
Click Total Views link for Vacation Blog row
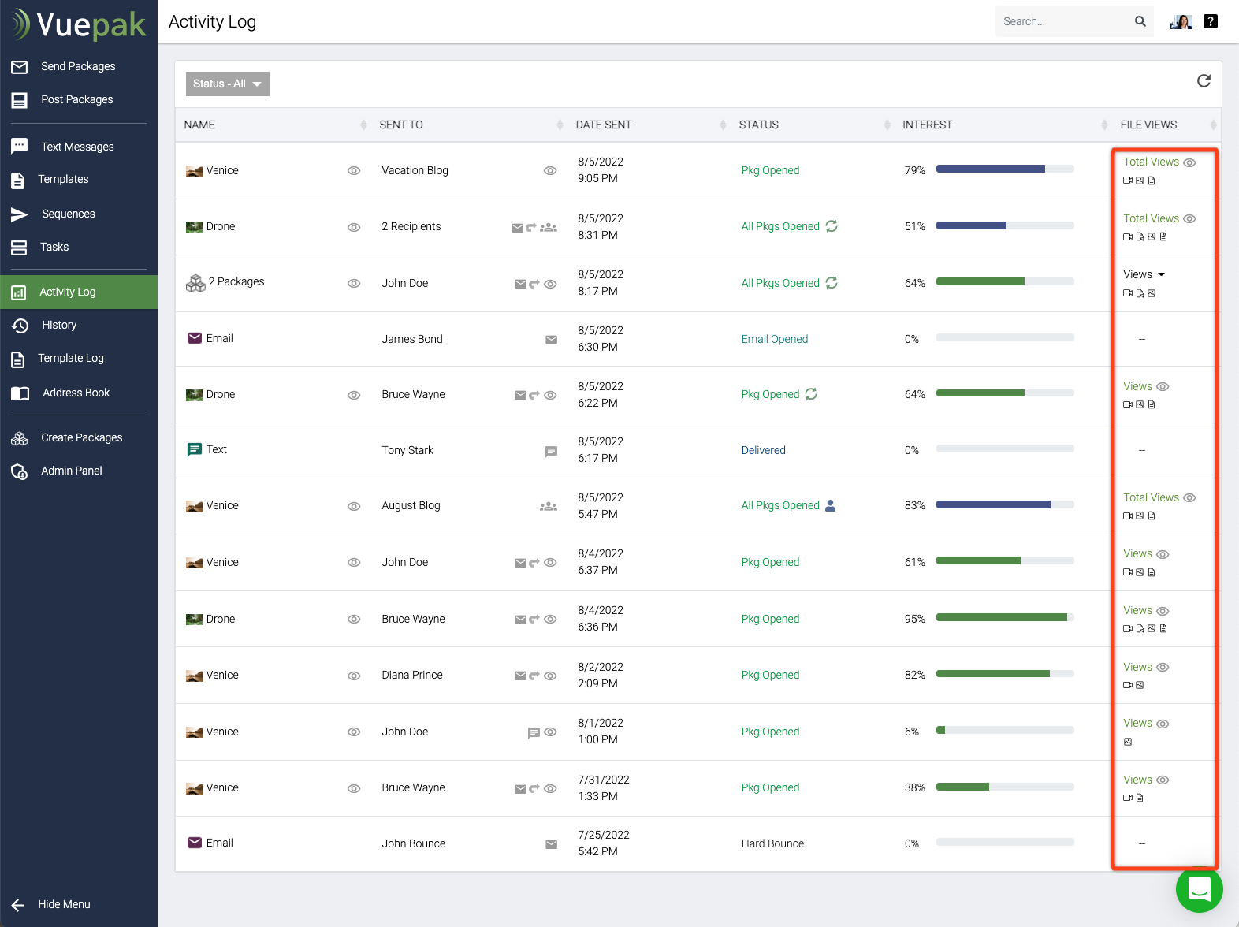[1151, 162]
